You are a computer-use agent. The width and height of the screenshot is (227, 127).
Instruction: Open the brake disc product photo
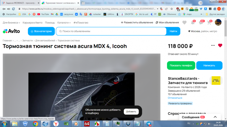[x=82, y=96]
